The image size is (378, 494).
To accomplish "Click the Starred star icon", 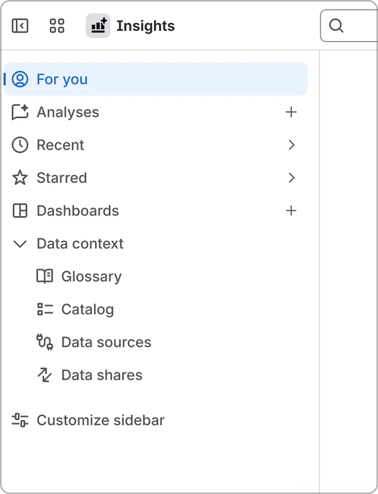I will 20,178.
